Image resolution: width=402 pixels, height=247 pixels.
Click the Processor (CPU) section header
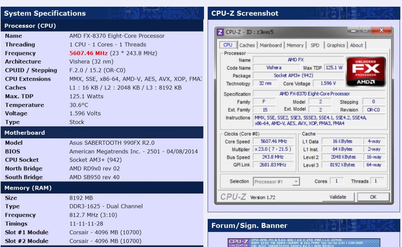click(x=102, y=26)
